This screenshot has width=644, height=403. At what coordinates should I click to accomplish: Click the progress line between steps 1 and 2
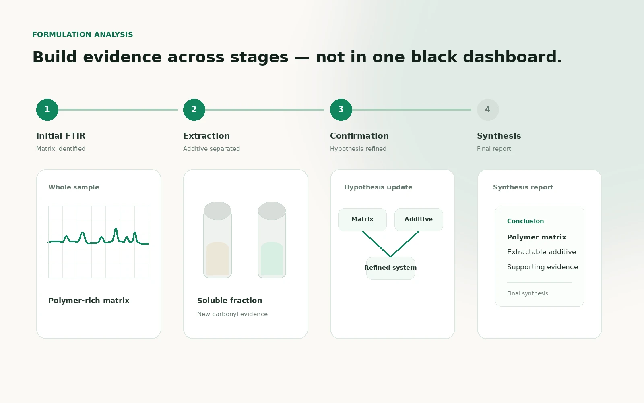tap(118, 110)
